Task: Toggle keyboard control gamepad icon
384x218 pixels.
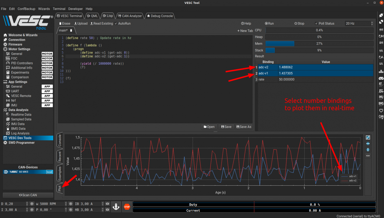Action: (x=381, y=78)
